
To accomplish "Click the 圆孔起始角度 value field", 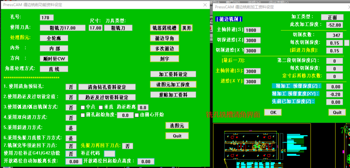I will pos(126,115).
